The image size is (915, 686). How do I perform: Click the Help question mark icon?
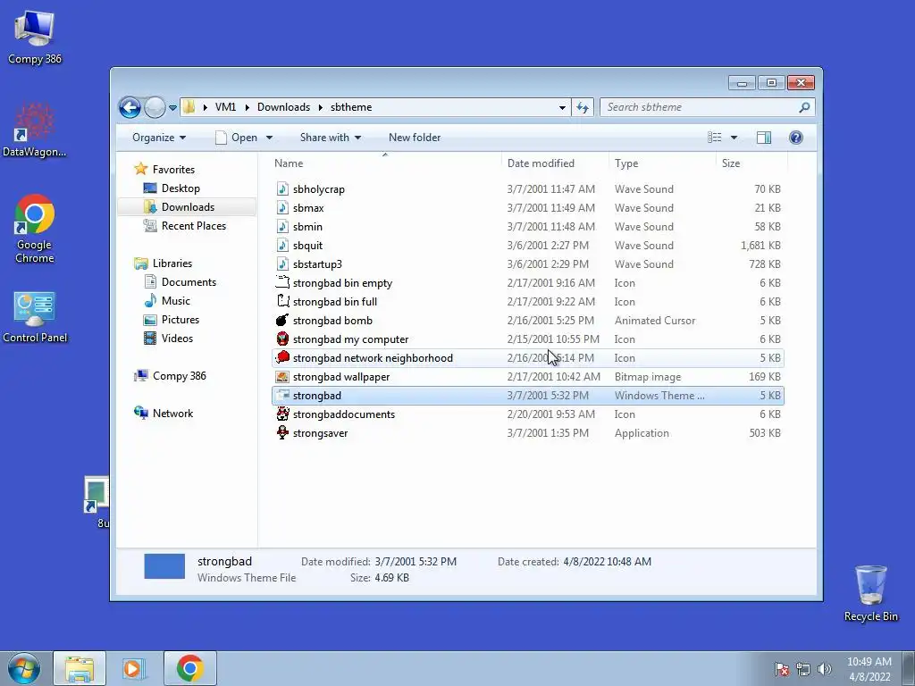796,138
